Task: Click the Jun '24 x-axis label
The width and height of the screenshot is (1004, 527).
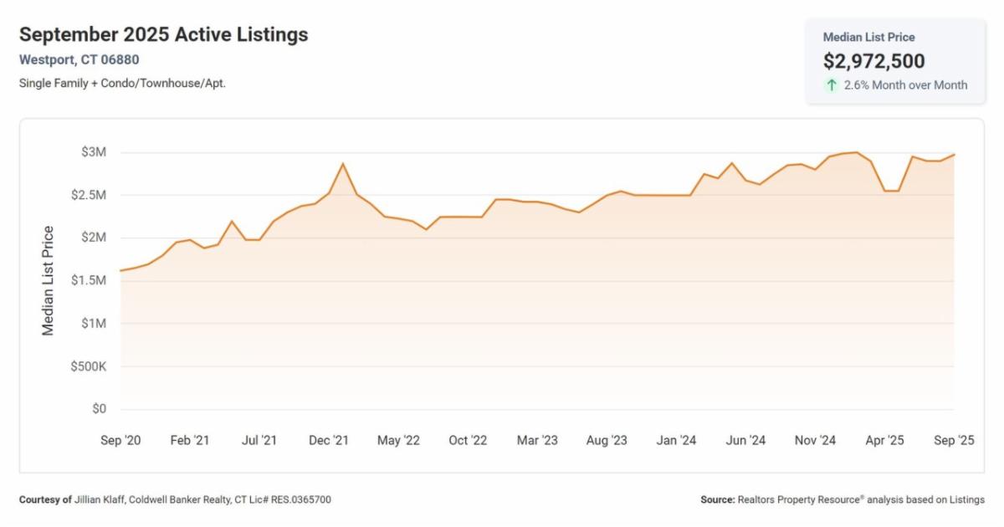Action: coord(745,440)
